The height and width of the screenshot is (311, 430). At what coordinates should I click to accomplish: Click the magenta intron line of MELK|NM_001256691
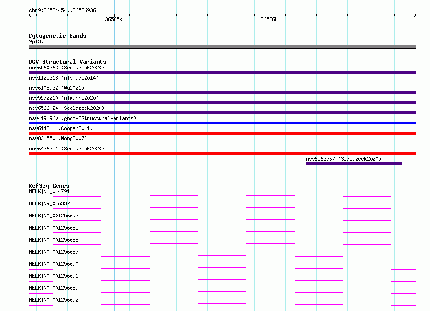coord(222,280)
